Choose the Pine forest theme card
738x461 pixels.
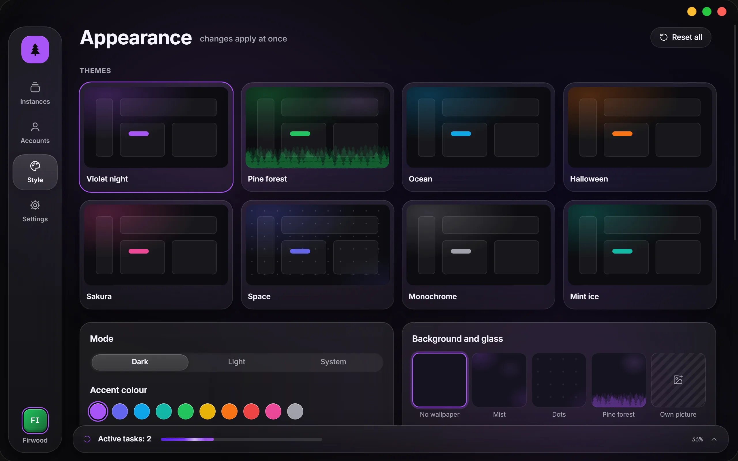pos(317,137)
